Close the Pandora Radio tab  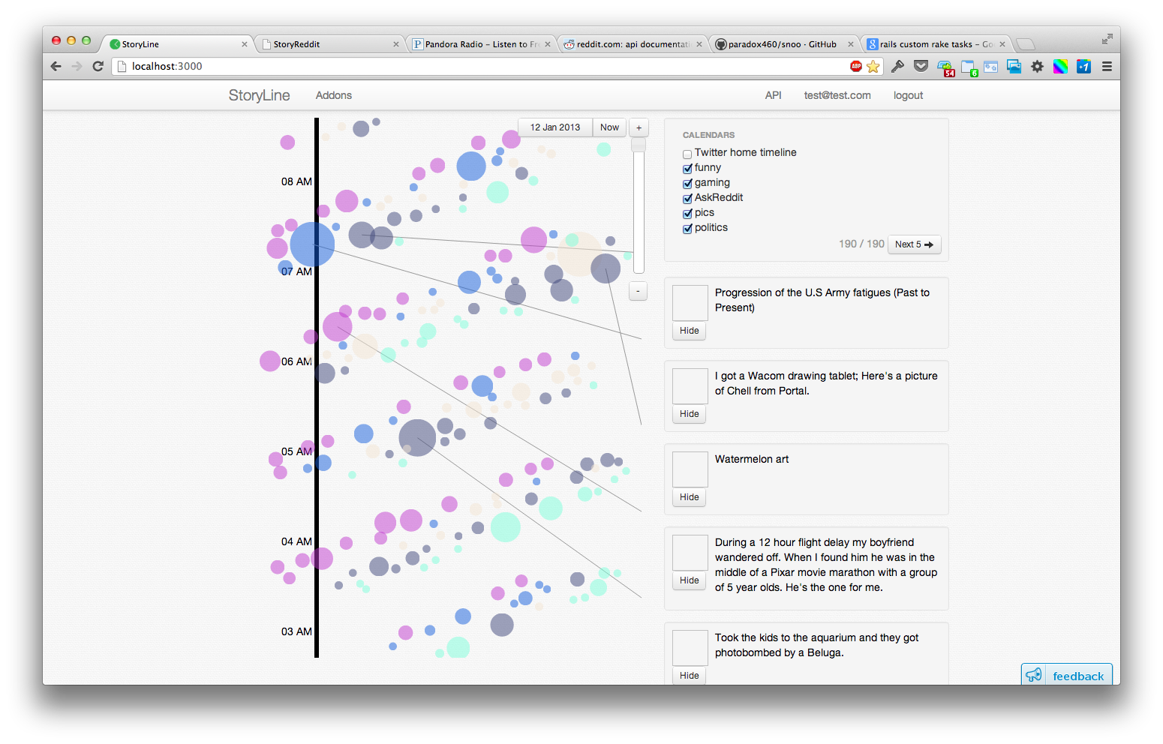[x=548, y=44]
